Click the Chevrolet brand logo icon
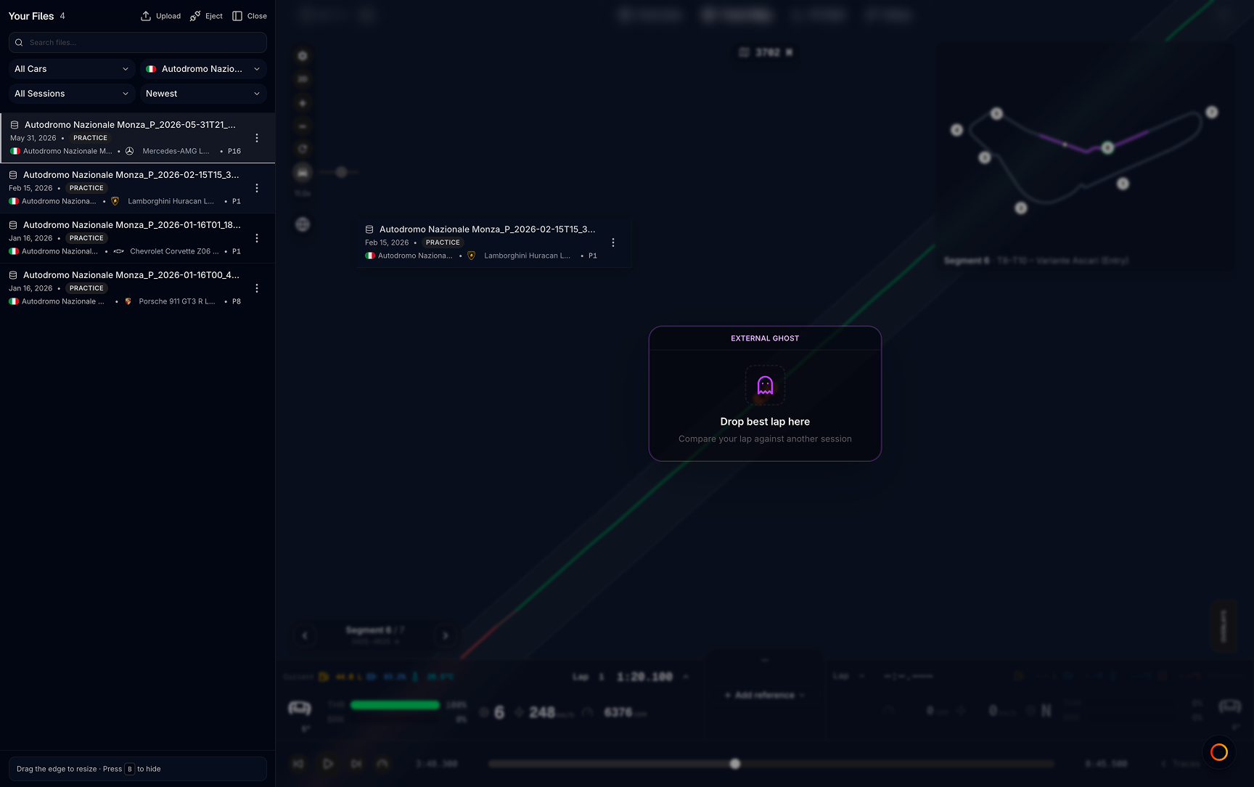The width and height of the screenshot is (1254, 787). tap(119, 251)
